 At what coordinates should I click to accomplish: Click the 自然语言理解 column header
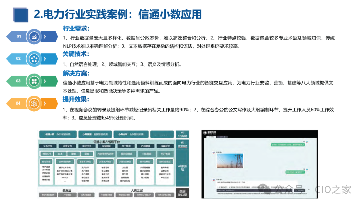[x=65, y=162]
